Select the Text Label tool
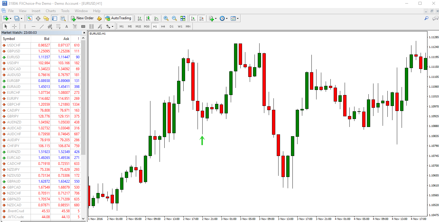This screenshot has height=222, width=439. [75, 27]
